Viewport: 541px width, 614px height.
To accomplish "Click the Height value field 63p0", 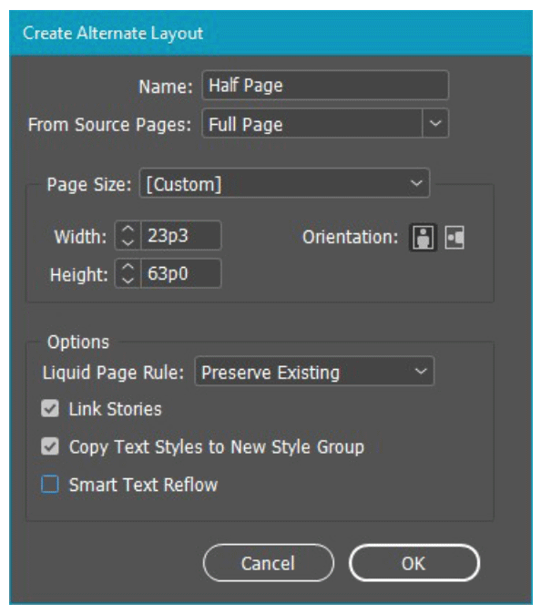I will tap(181, 273).
